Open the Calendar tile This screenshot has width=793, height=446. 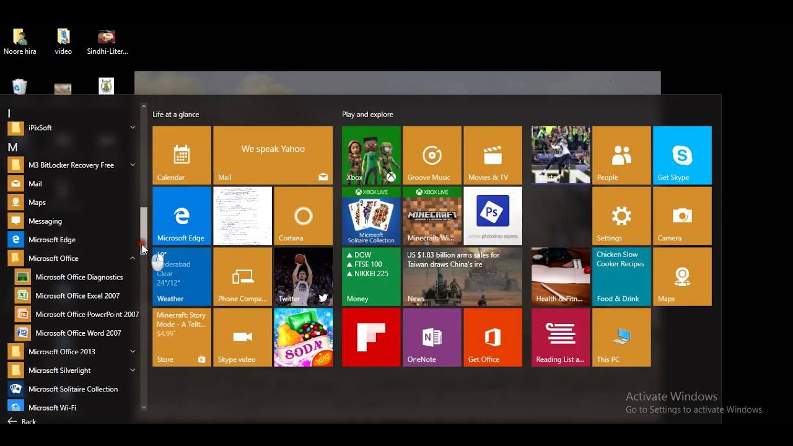(x=182, y=155)
